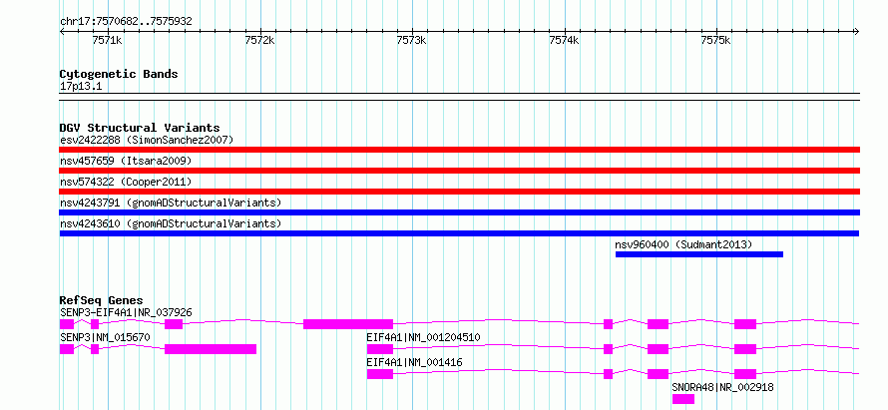Click the EIF4A1|NM_001204510 transcript label
The image size is (888, 410).
[424, 337]
